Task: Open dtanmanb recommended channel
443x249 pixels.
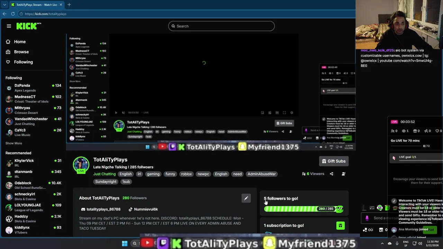Action: (33, 174)
